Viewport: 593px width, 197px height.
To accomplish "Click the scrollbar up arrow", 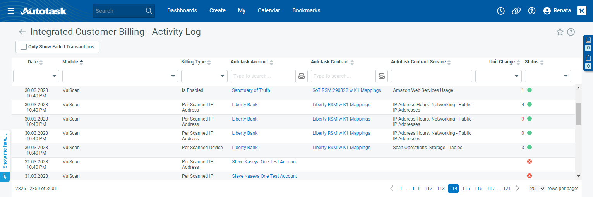I will click(579, 88).
